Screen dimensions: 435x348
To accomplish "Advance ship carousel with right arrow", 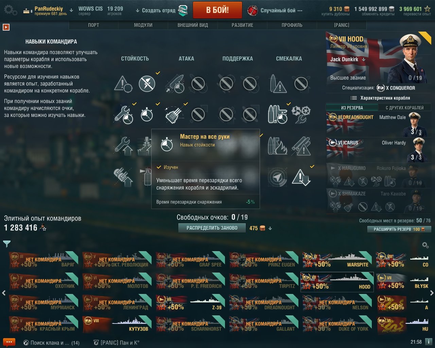I will (432, 293).
